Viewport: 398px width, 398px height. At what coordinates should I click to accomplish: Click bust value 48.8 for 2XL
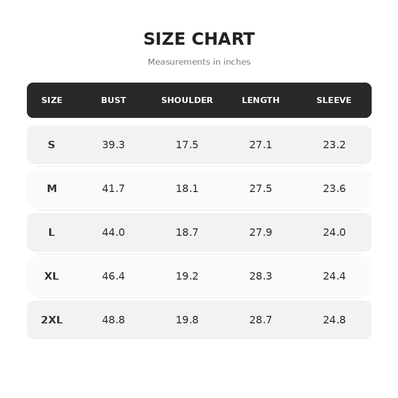coord(113,320)
